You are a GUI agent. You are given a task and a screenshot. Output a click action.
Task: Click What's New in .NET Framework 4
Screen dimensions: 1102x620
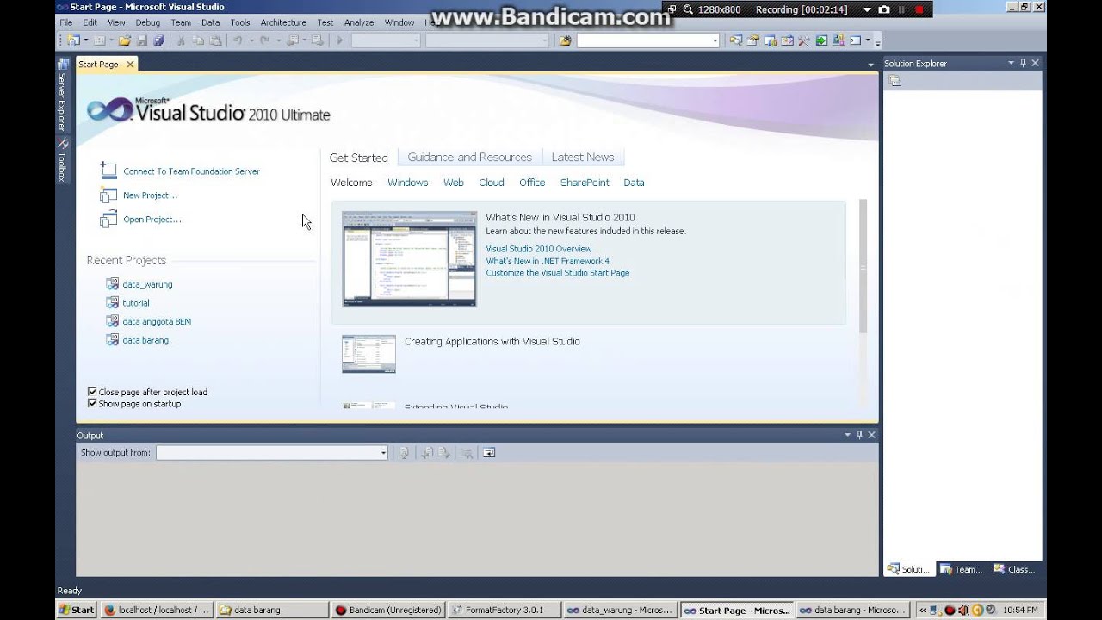click(x=548, y=261)
